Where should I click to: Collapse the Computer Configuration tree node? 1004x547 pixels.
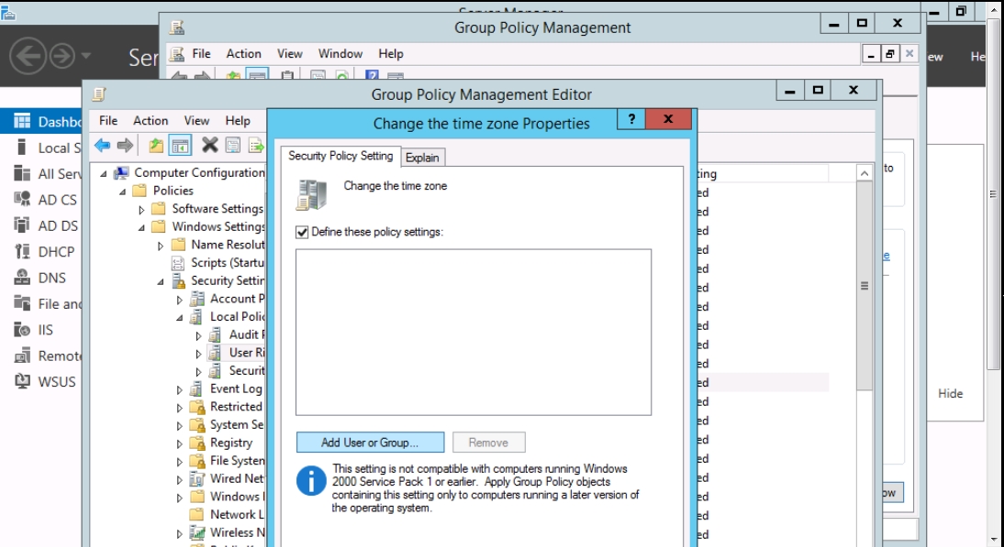click(x=104, y=173)
